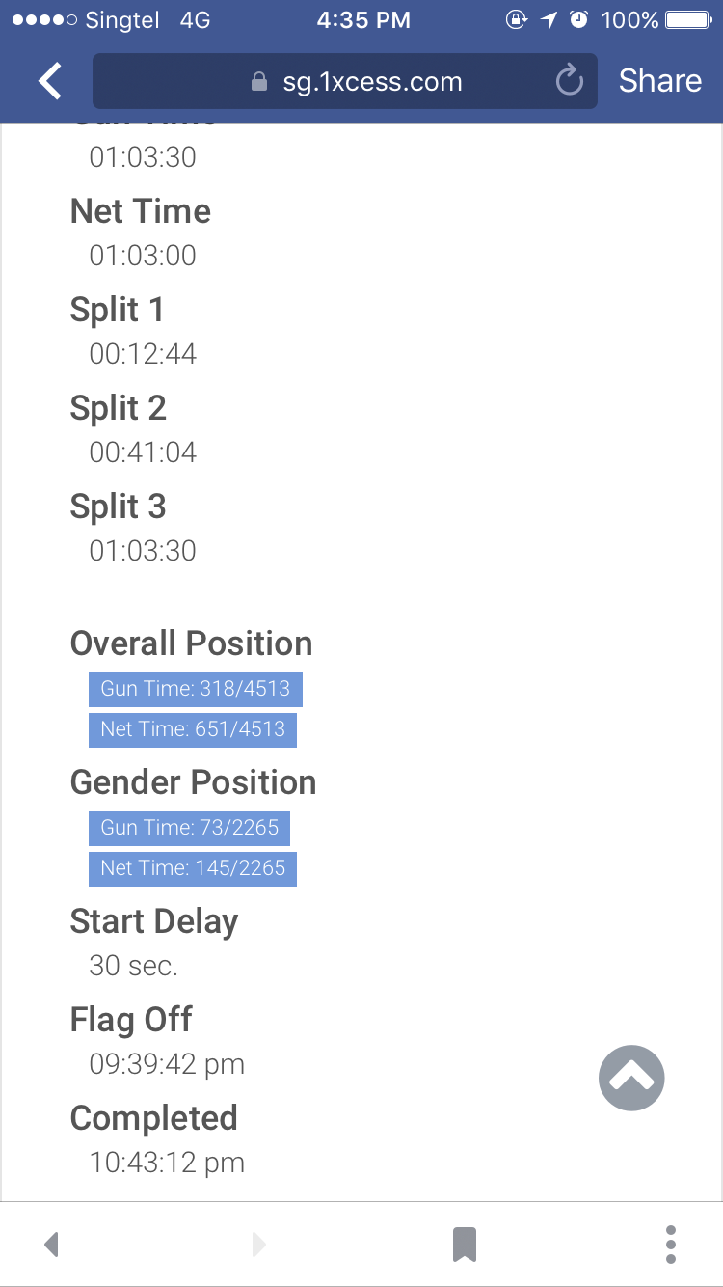This screenshot has height=1287, width=723.
Task: Reload the page with refresh icon
Action: point(570,80)
